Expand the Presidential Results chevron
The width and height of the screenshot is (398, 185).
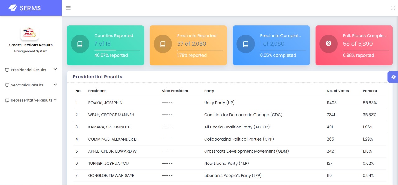55,69
